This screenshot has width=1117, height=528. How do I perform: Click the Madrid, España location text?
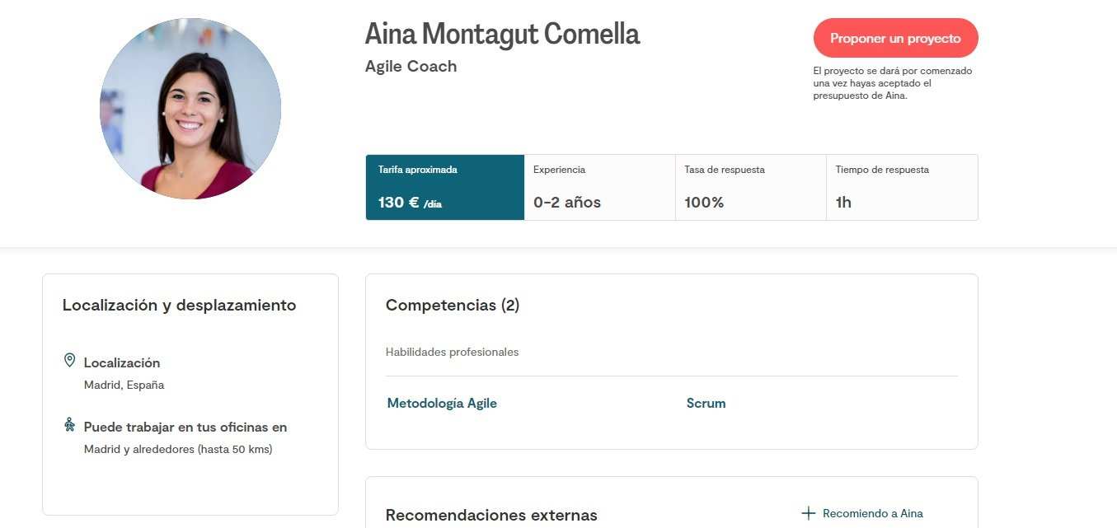click(124, 385)
